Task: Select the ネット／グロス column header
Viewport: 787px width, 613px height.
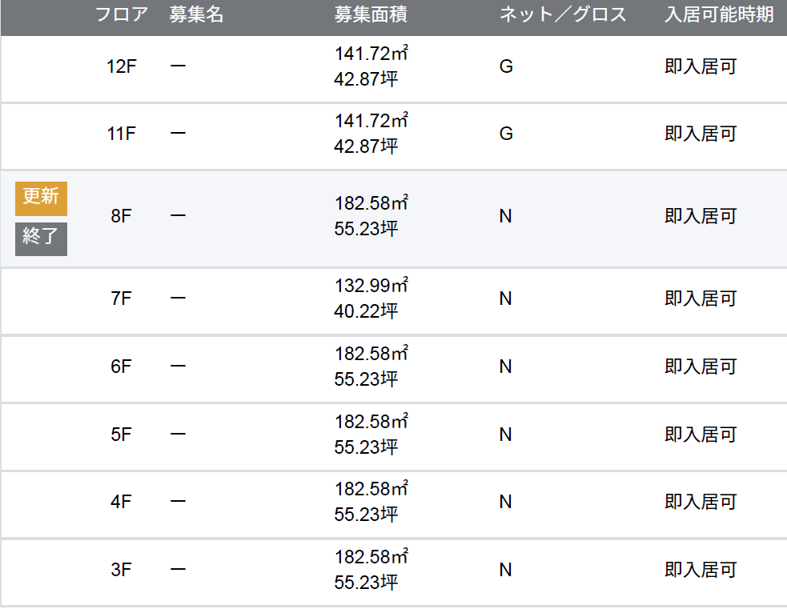Action: pyautogui.click(x=562, y=15)
